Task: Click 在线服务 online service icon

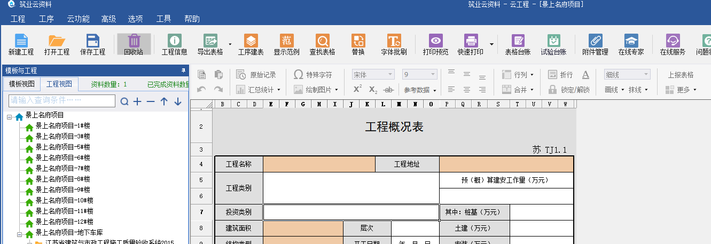Action: click(673, 45)
